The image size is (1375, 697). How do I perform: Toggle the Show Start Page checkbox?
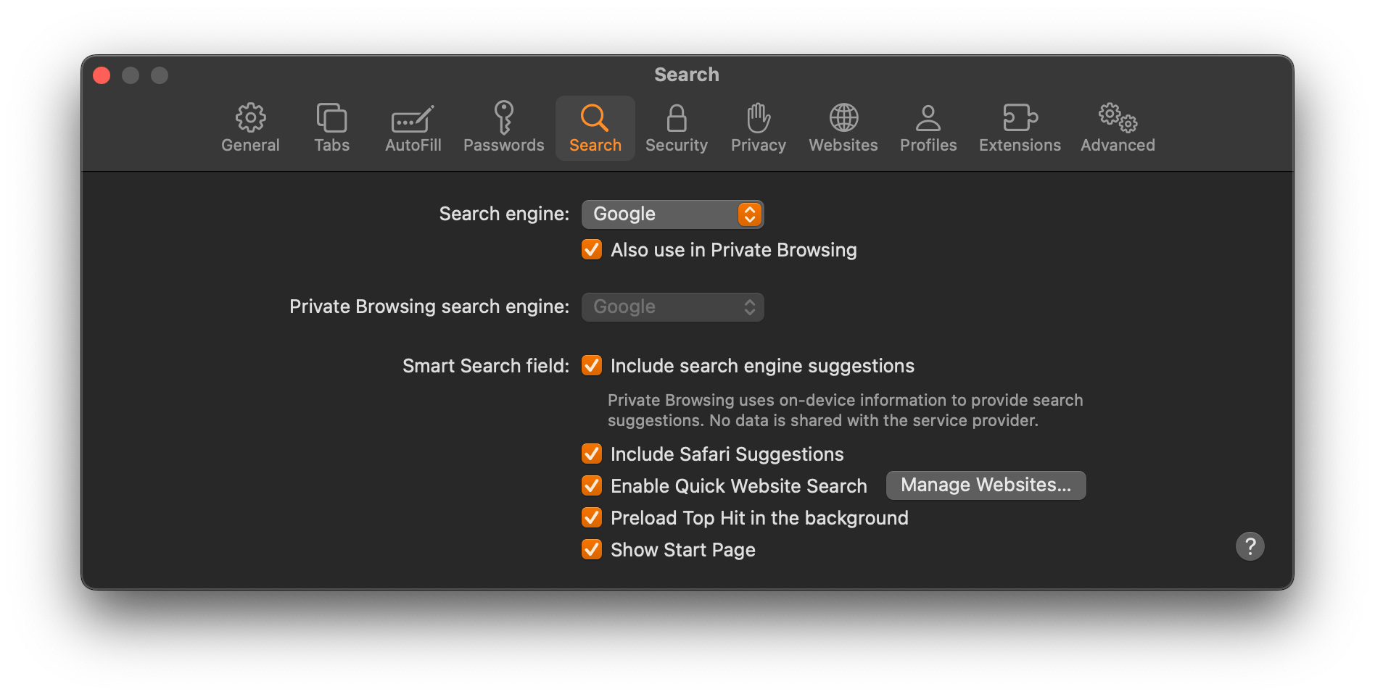pyautogui.click(x=592, y=549)
